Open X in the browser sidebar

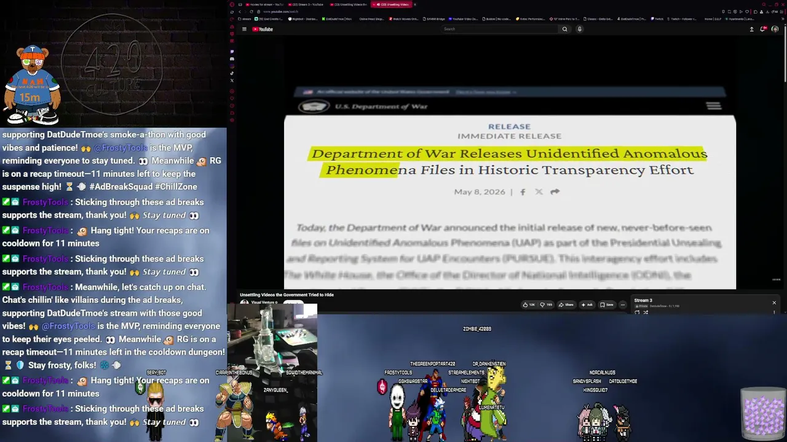[x=232, y=80]
